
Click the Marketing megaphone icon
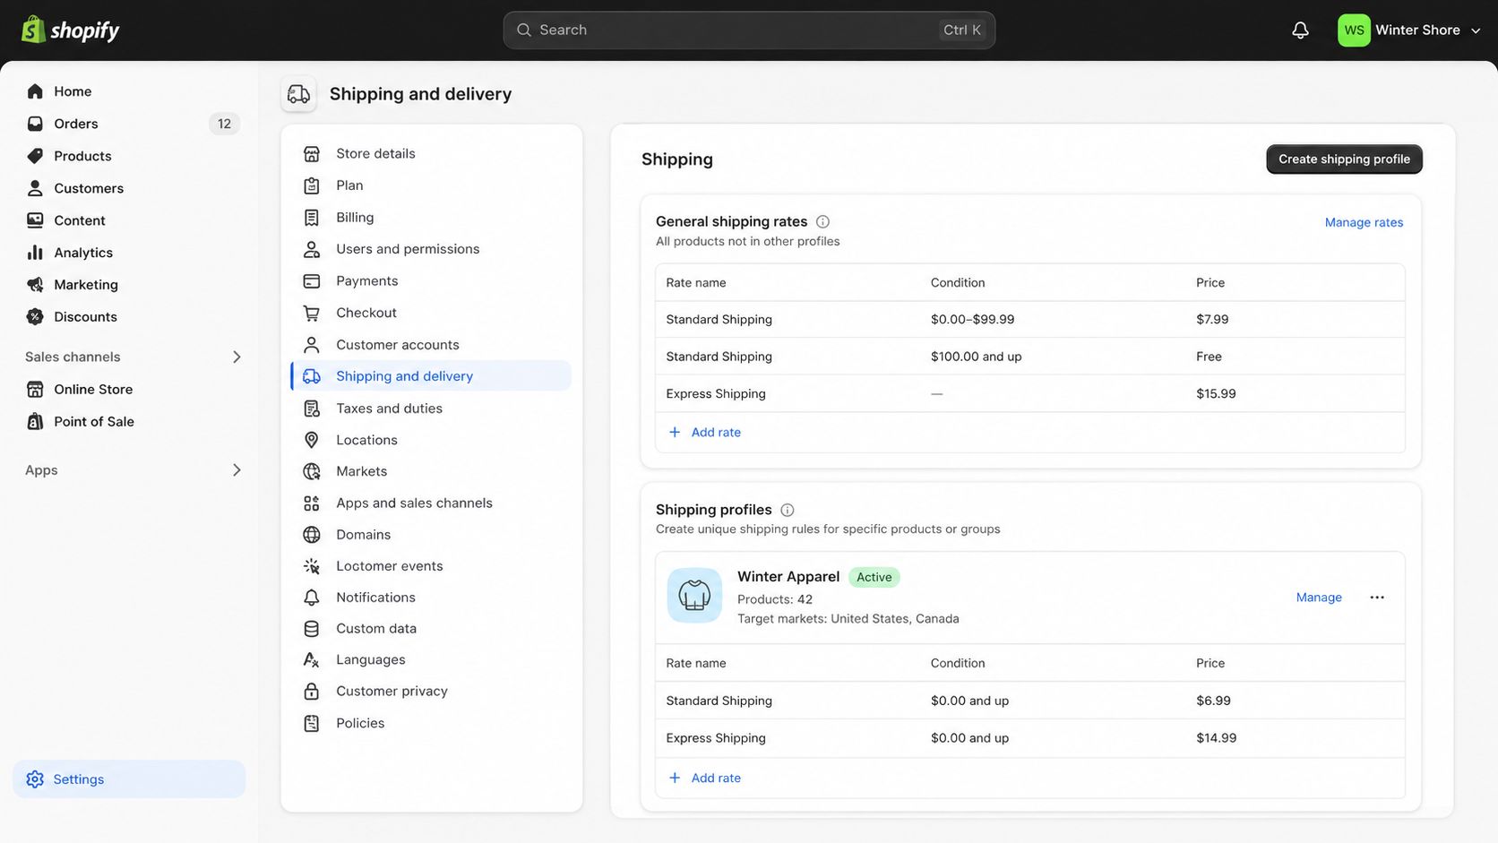pyautogui.click(x=35, y=285)
